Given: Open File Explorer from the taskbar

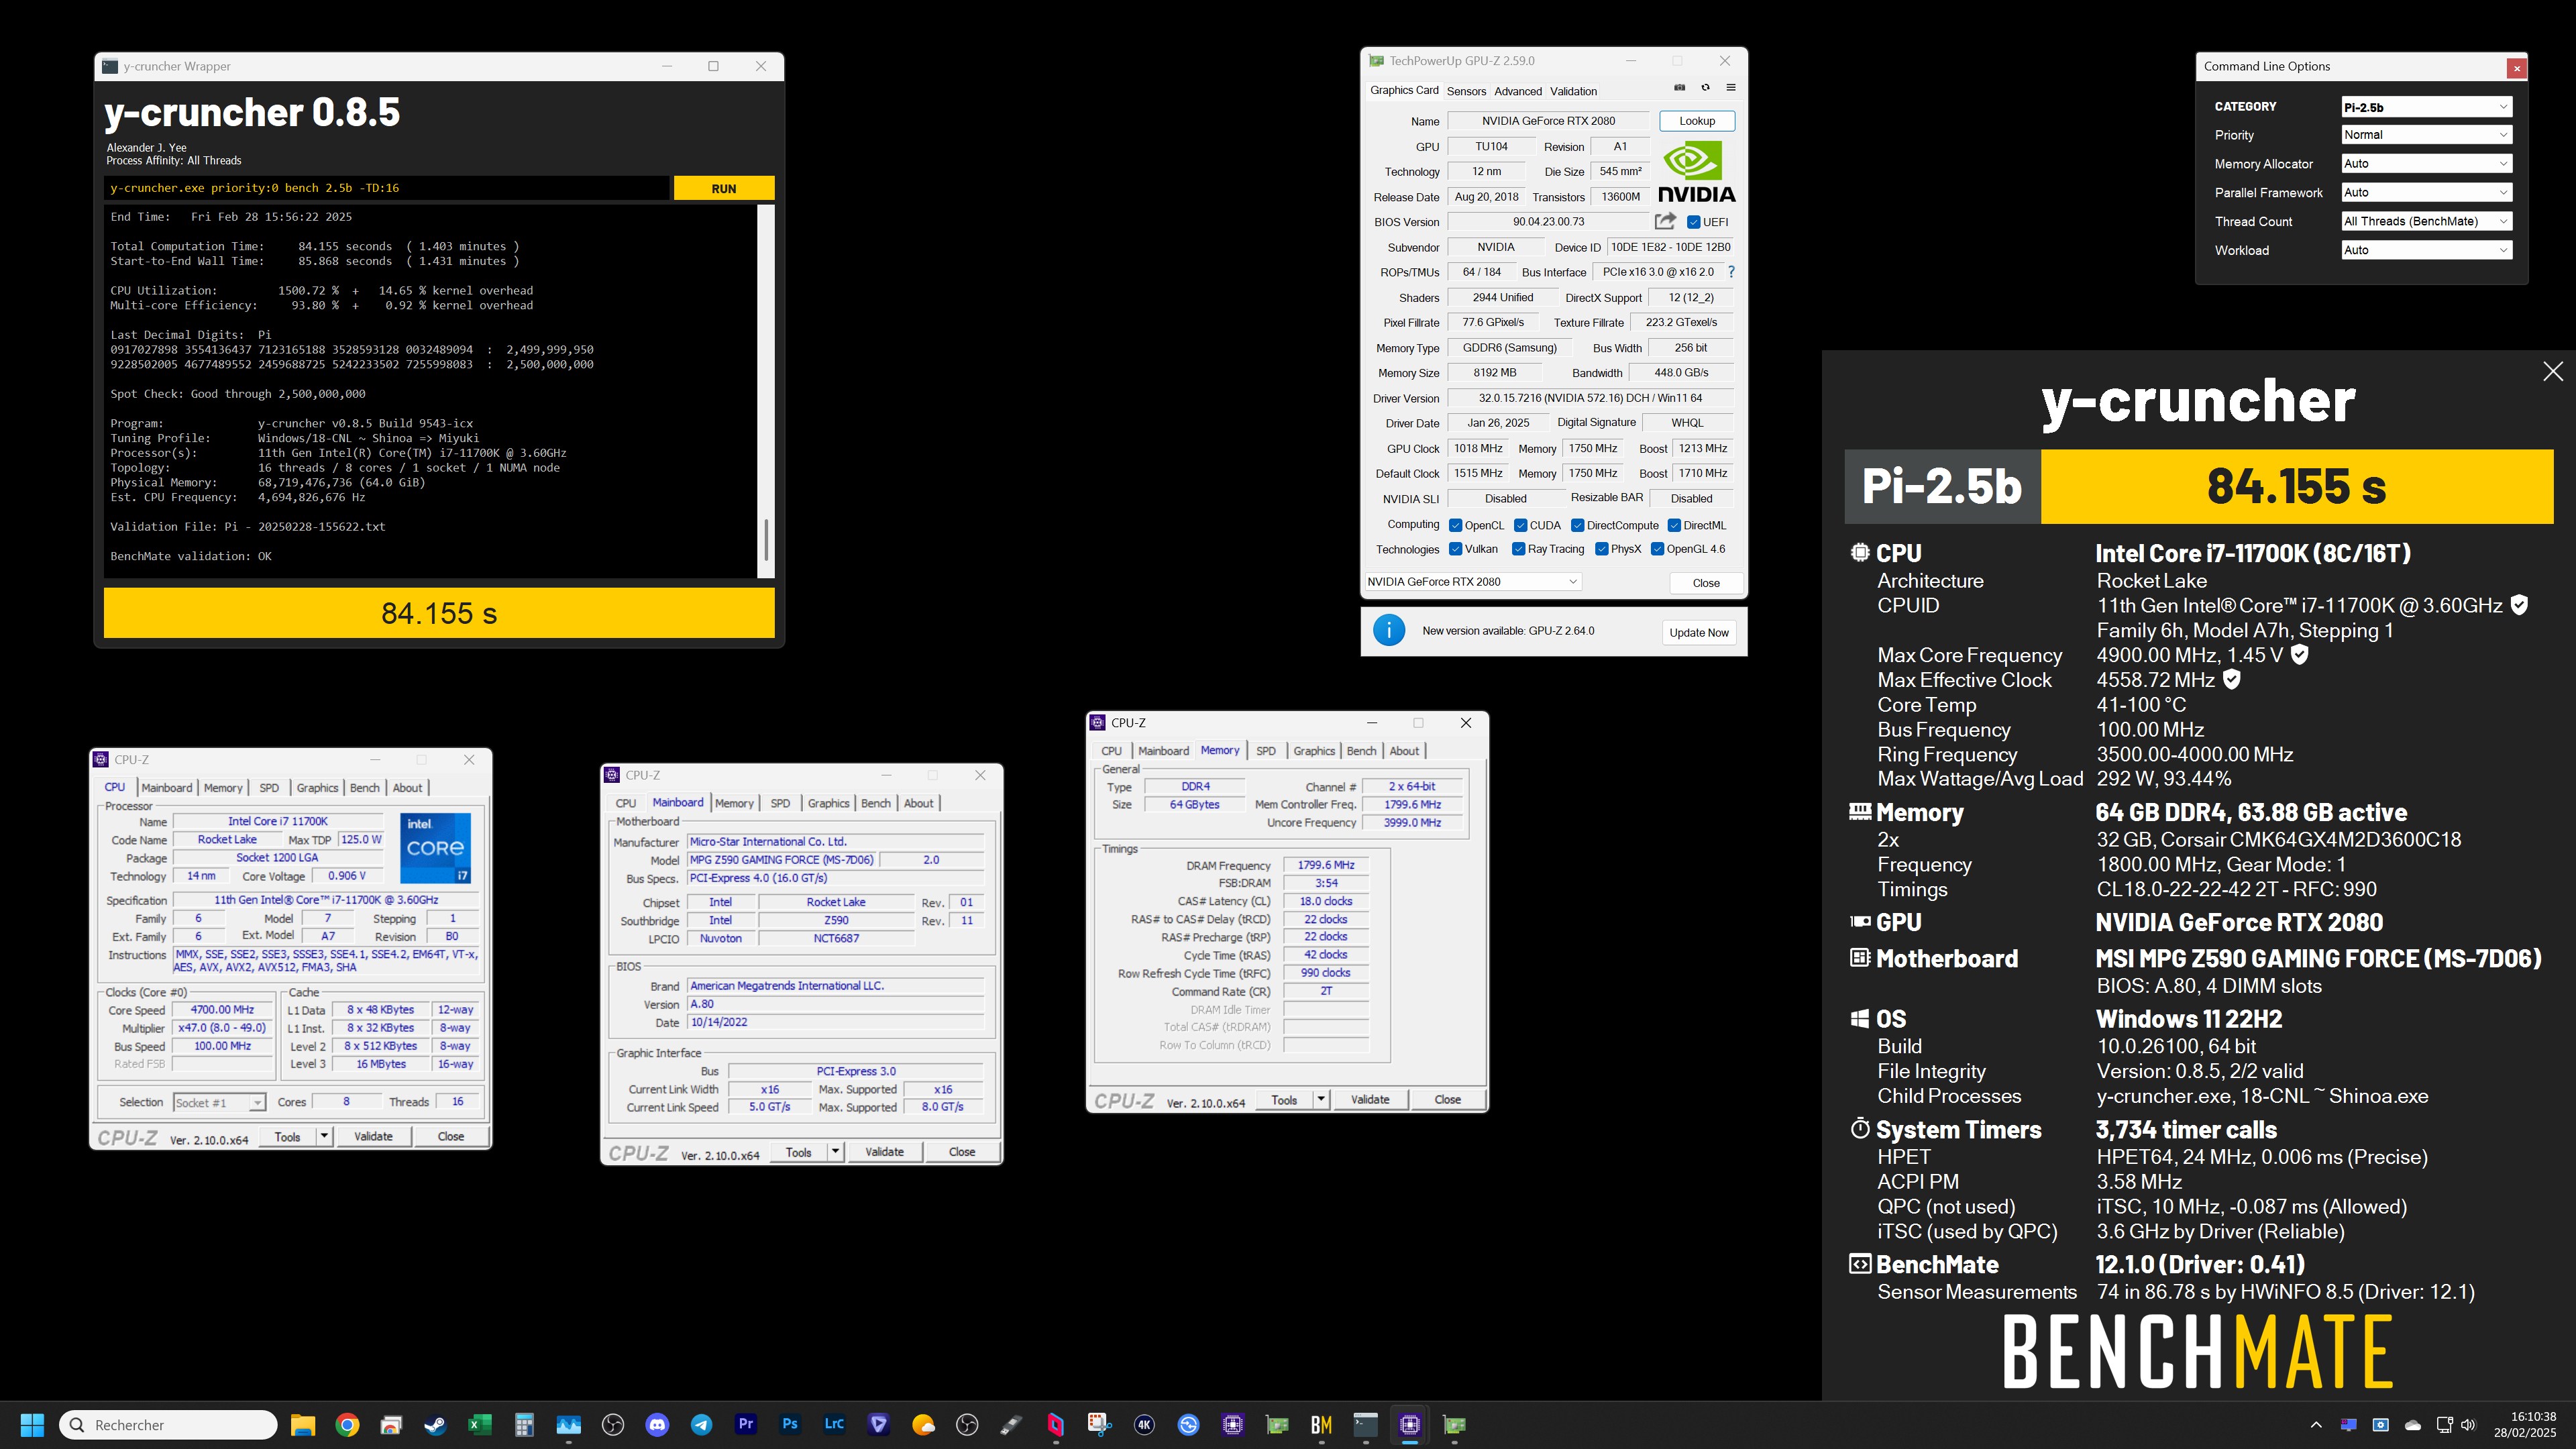Looking at the screenshot, I should (x=302, y=1425).
